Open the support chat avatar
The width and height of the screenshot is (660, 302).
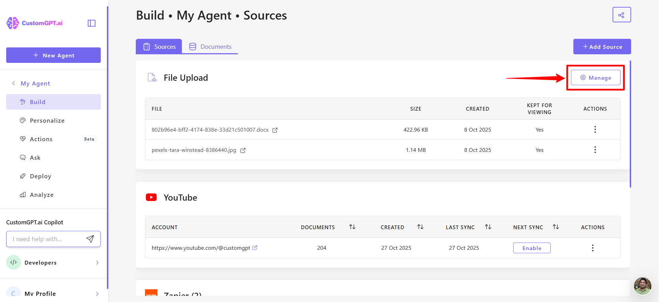[642, 286]
